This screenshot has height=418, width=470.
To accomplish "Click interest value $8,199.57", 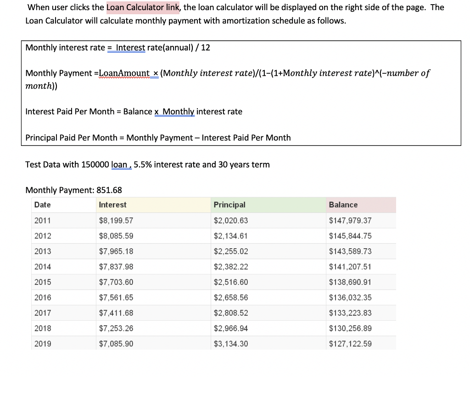I will (x=116, y=221).
